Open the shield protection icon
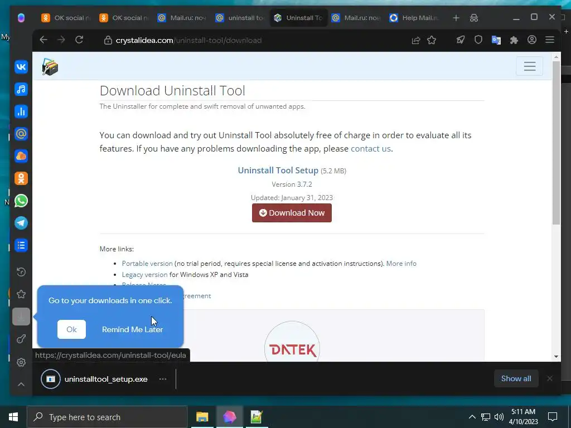Viewport: 571px width, 428px height. pyautogui.click(x=478, y=40)
